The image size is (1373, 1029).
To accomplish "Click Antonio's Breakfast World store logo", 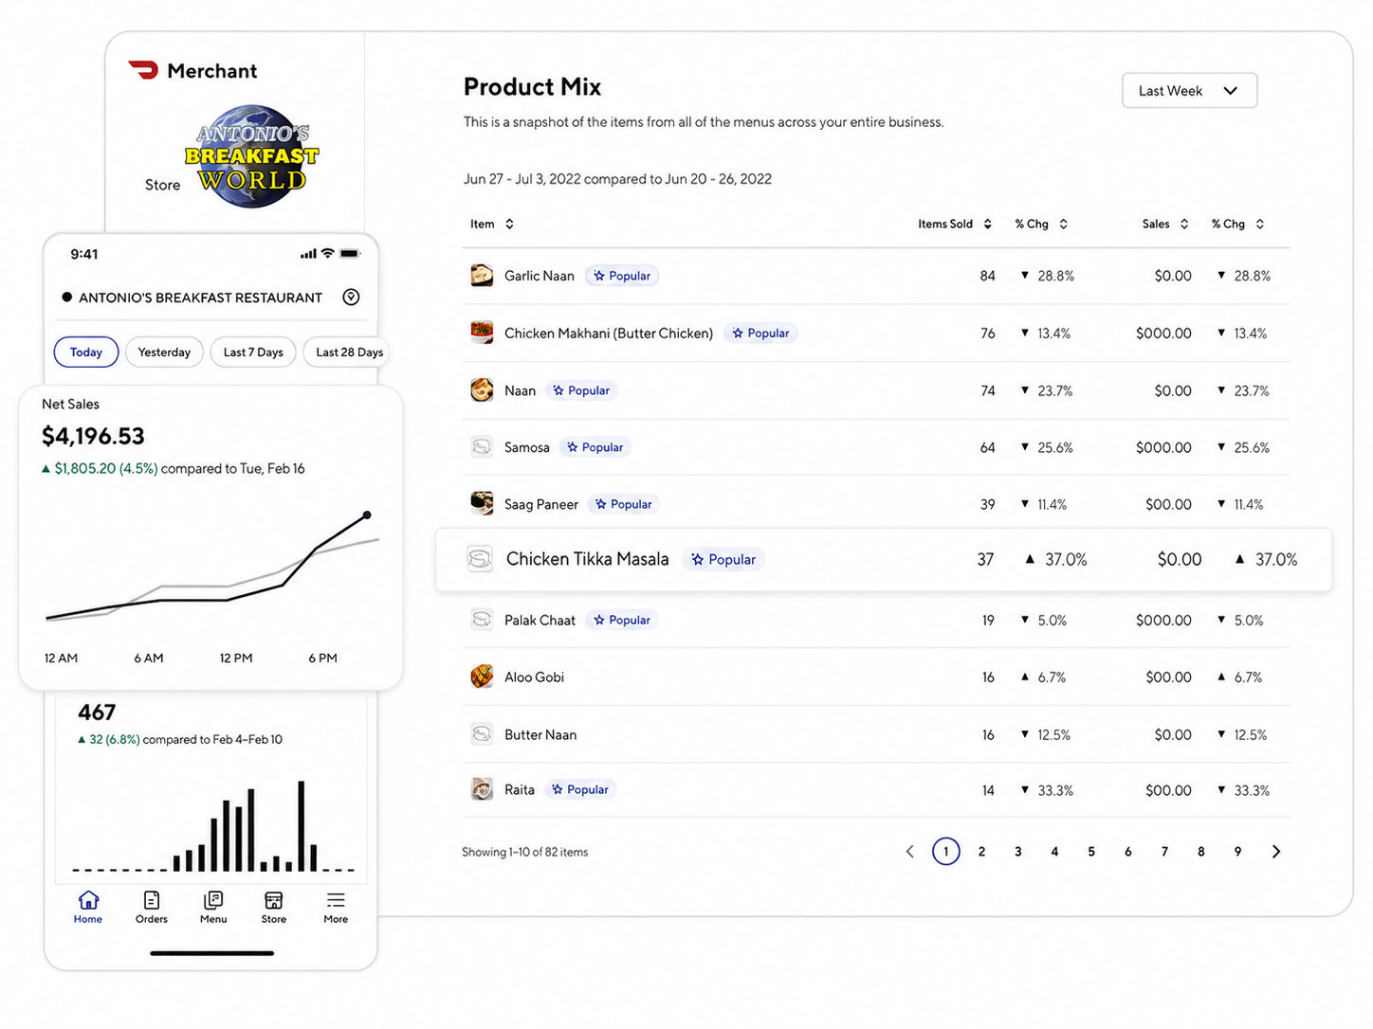I will click(x=251, y=156).
